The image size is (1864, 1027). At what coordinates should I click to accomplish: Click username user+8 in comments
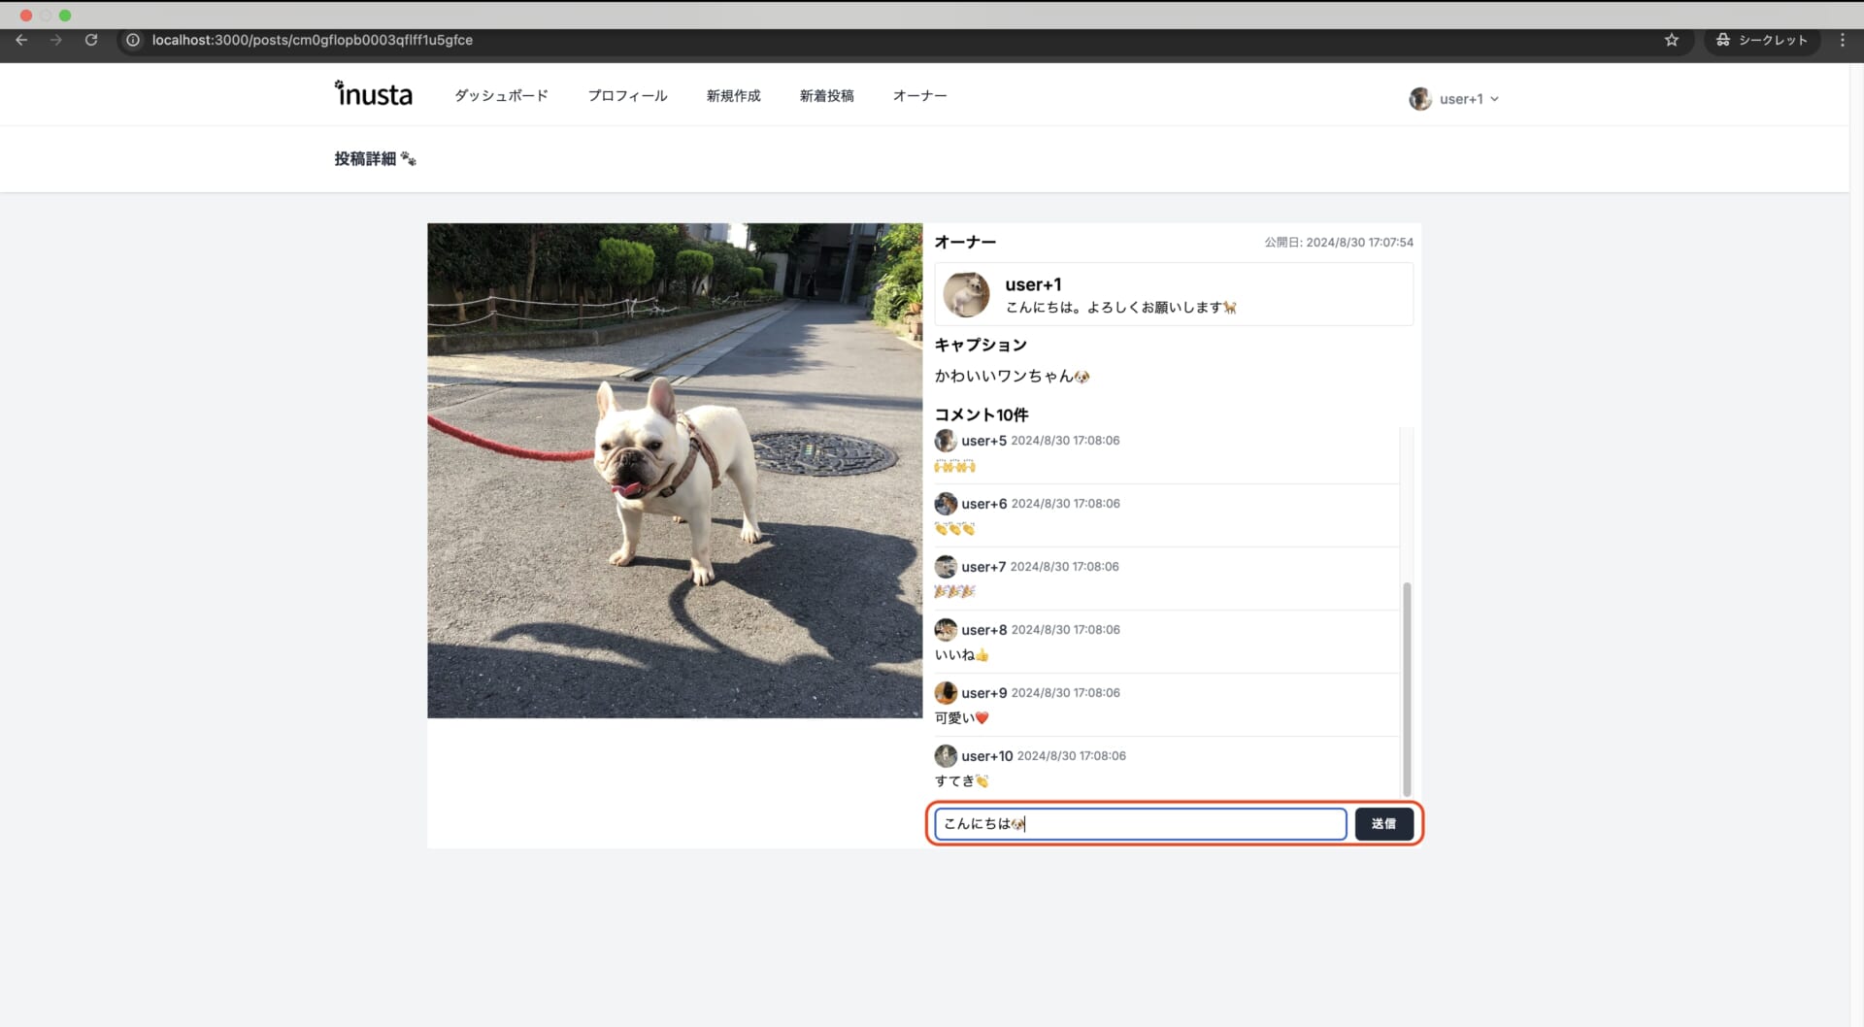[x=983, y=630]
